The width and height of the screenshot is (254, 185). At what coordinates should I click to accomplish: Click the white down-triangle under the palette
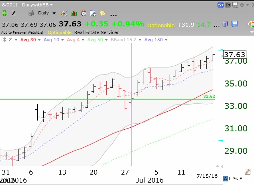[x=252, y=32]
